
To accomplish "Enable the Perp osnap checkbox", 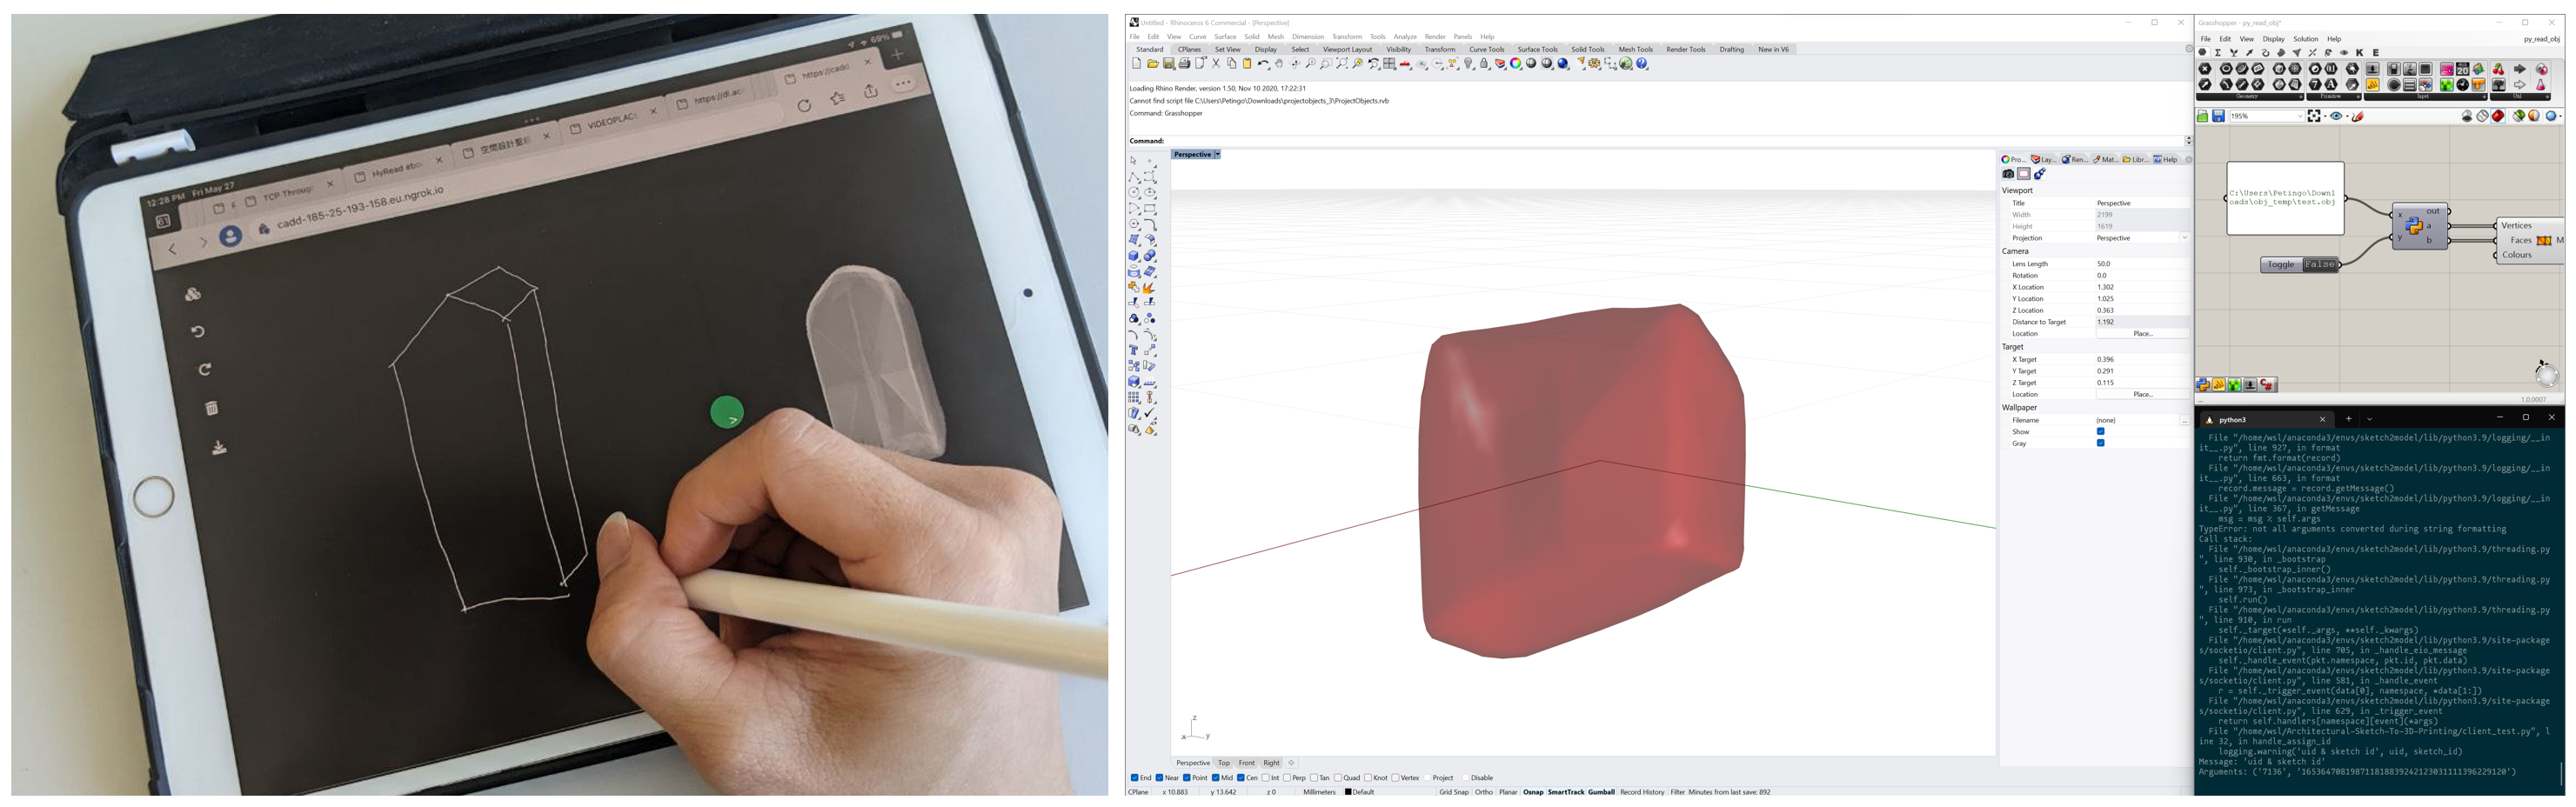I will coord(1287,778).
